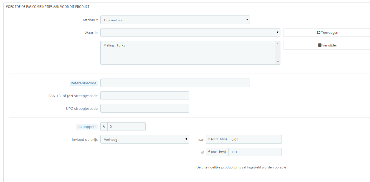Click the UPC-streepjescode label text
The height and width of the screenshot is (182, 370).
point(80,109)
